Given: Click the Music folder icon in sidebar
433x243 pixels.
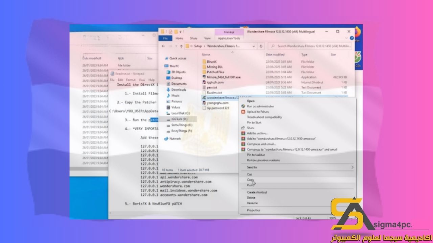Looking at the screenshot, I should tap(168, 96).
